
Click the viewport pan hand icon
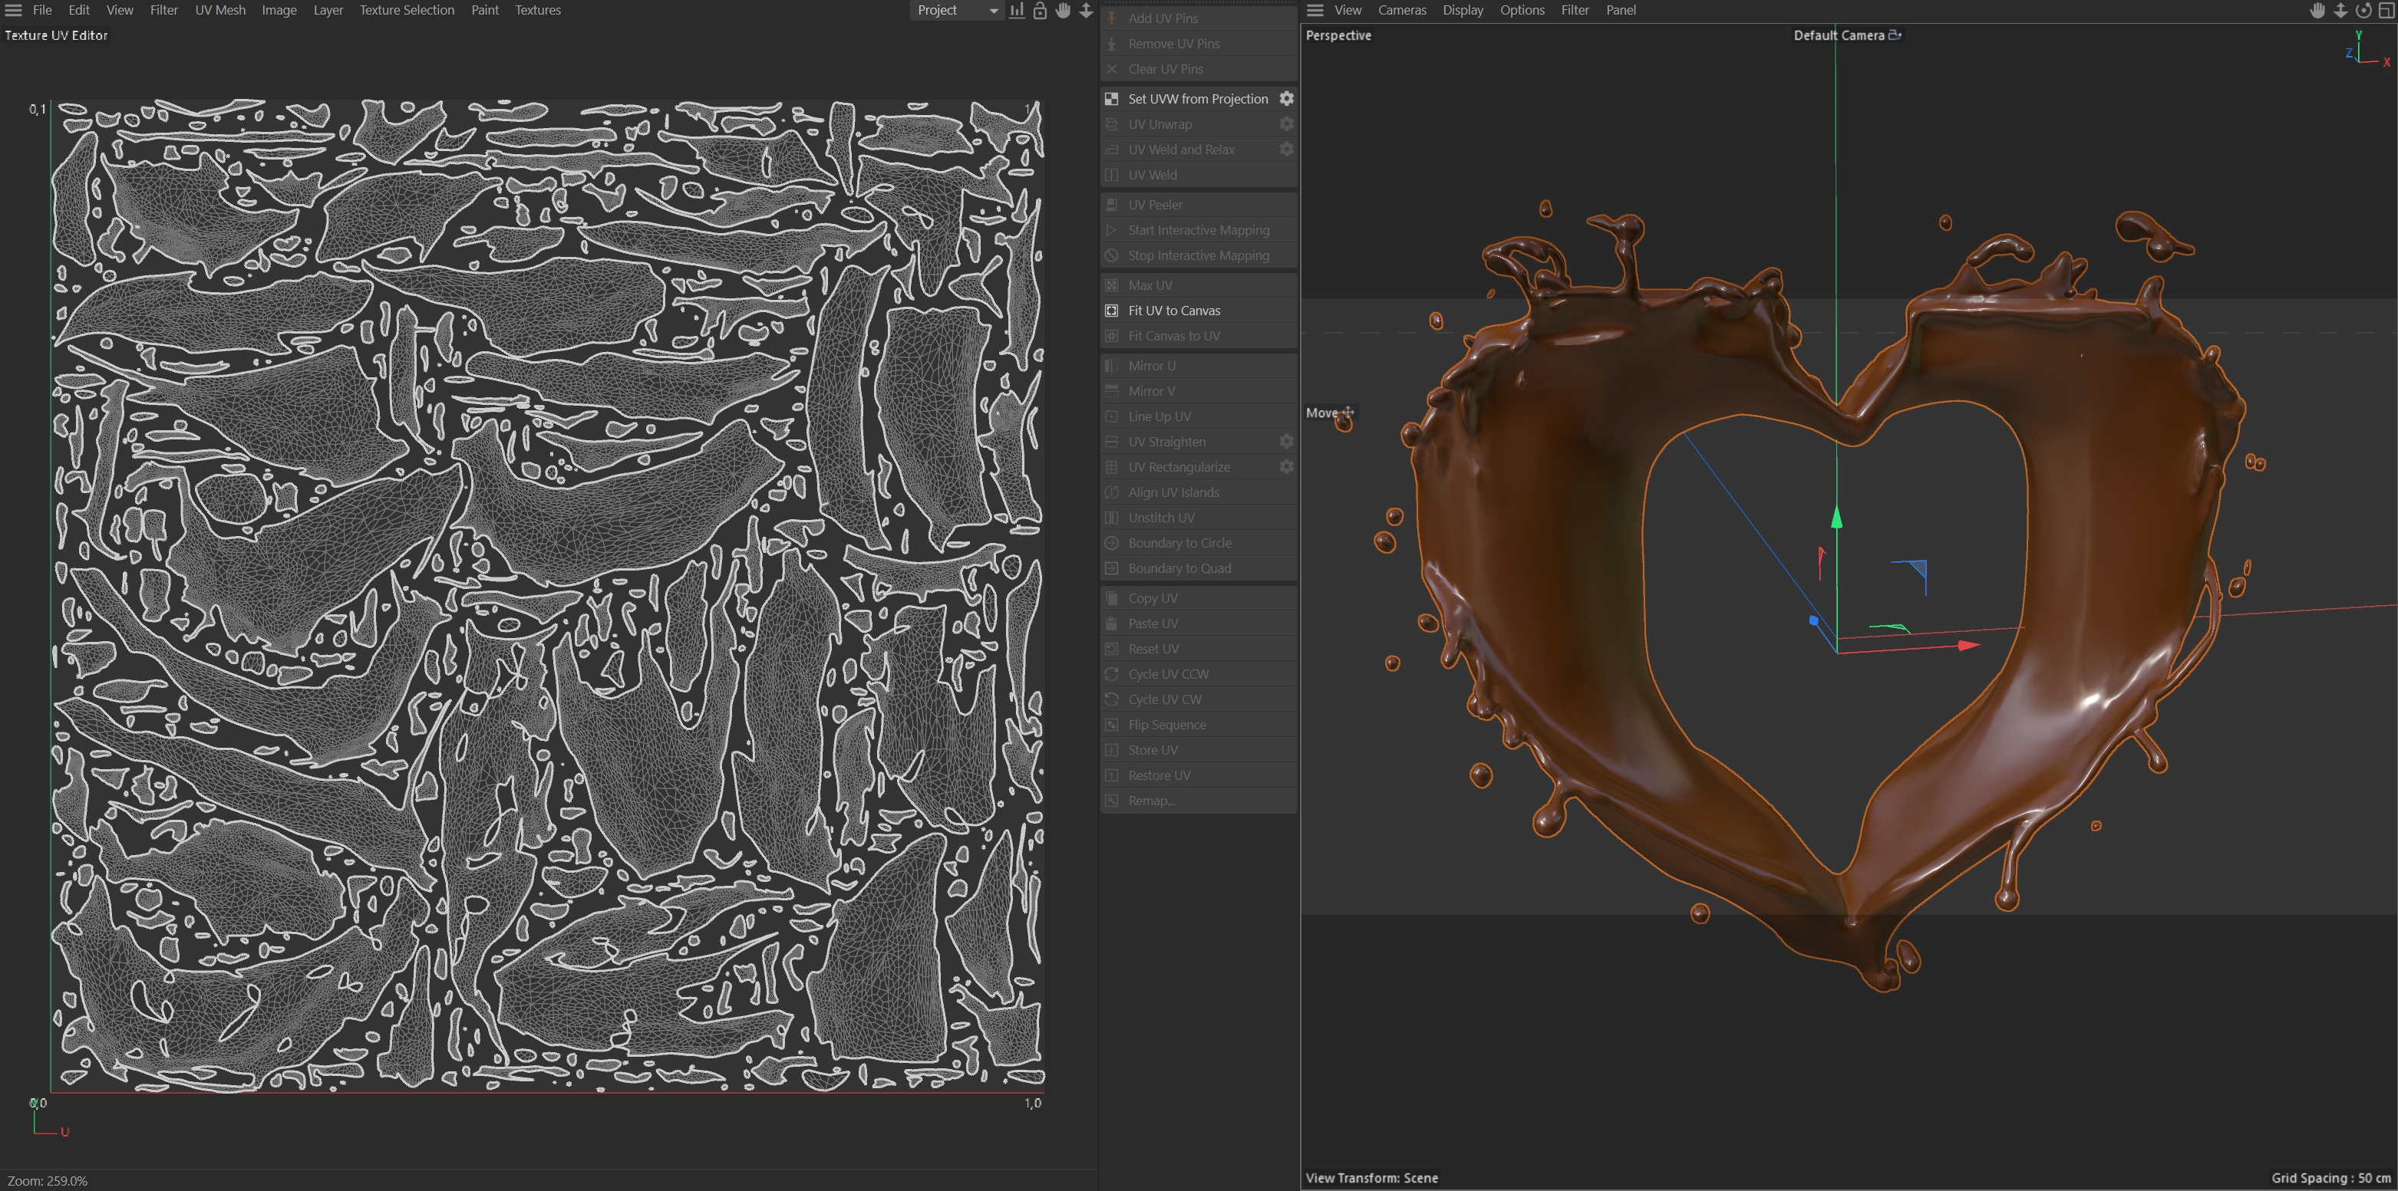[x=2318, y=10]
